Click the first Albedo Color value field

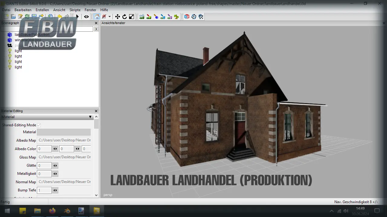pos(44,149)
